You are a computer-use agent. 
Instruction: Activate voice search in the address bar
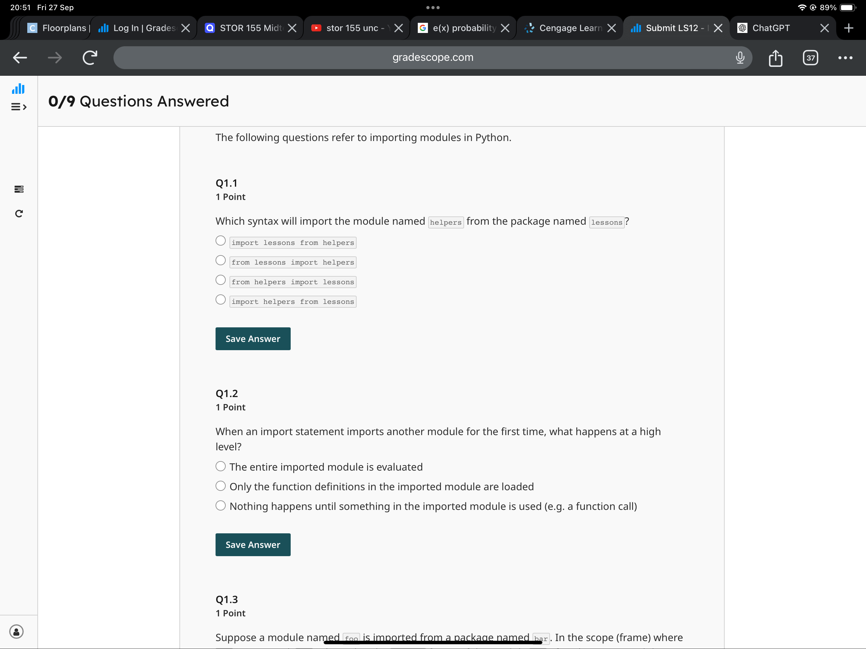coord(740,58)
